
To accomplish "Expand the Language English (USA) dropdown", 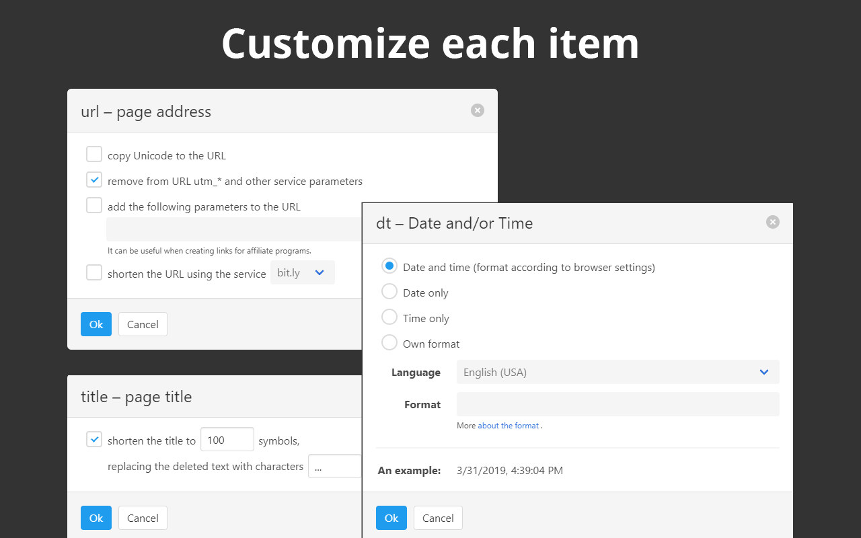I will click(x=617, y=372).
